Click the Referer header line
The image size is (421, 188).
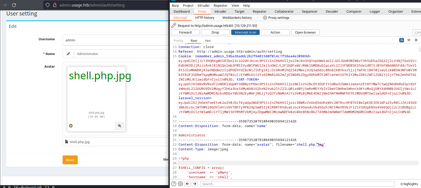(x=230, y=52)
